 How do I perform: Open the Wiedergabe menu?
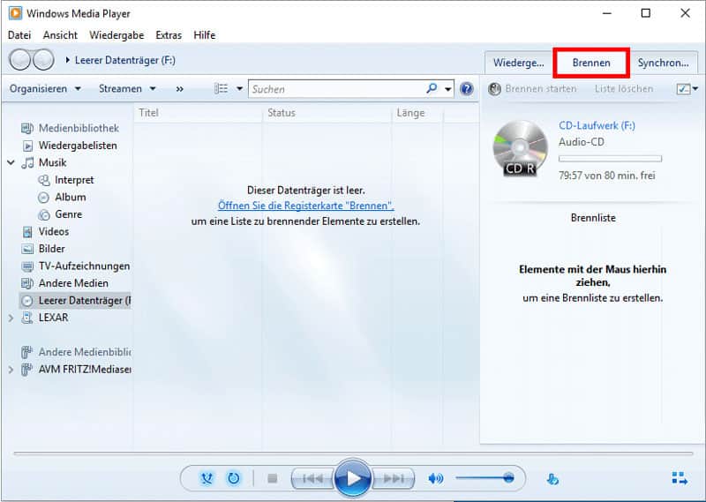[x=116, y=35]
